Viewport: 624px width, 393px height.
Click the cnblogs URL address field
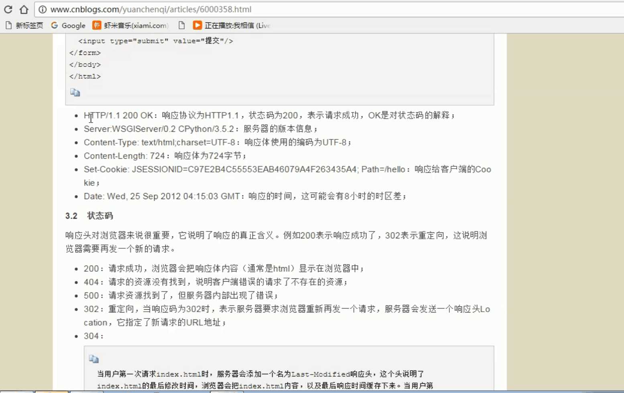click(329, 9)
